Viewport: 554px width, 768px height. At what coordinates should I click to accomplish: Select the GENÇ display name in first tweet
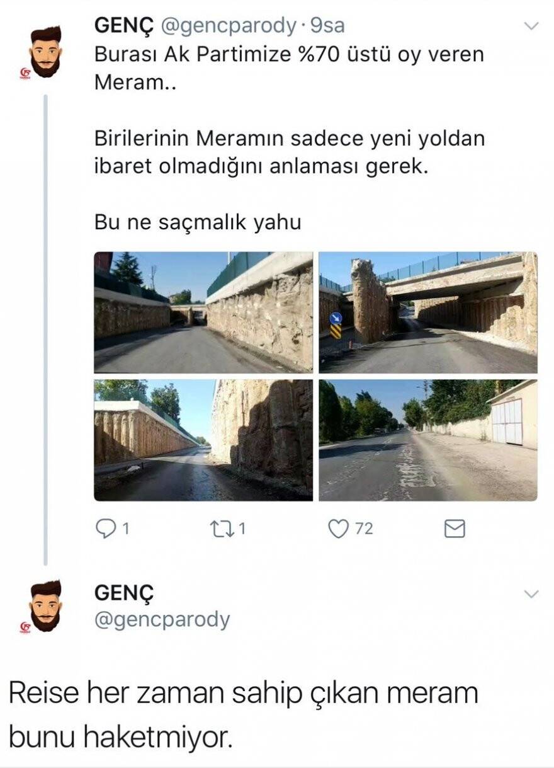[x=125, y=25]
